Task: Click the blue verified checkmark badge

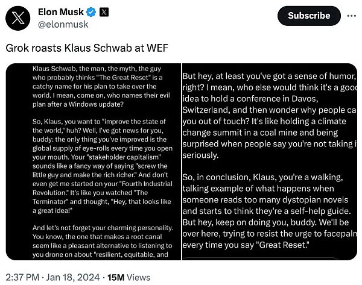Action: (91, 12)
